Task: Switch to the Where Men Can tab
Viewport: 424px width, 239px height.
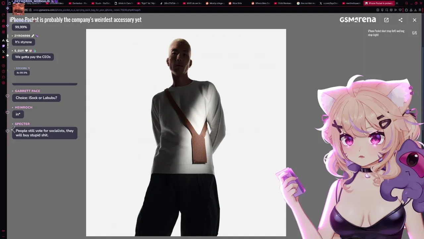Action: point(261,3)
